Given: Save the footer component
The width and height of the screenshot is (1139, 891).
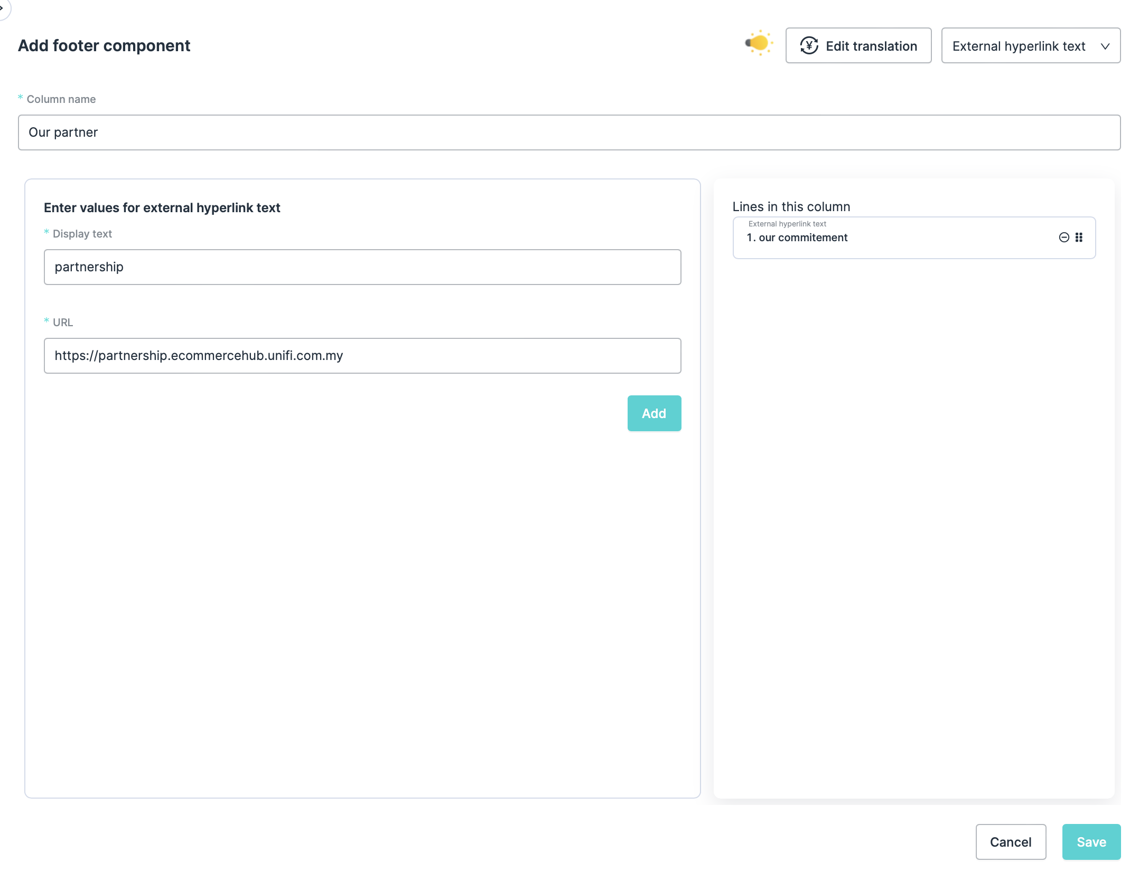Looking at the screenshot, I should pyautogui.click(x=1091, y=842).
